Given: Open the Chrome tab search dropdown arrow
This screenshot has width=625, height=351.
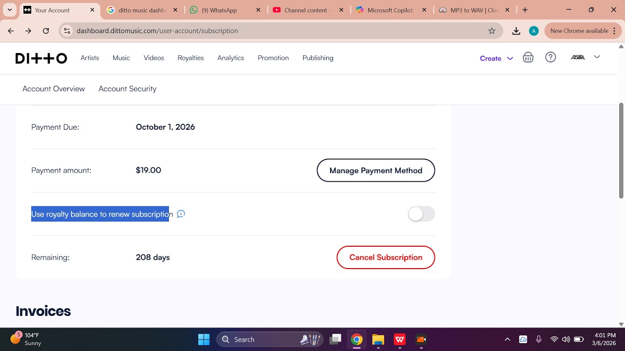Looking at the screenshot, I should [9, 10].
